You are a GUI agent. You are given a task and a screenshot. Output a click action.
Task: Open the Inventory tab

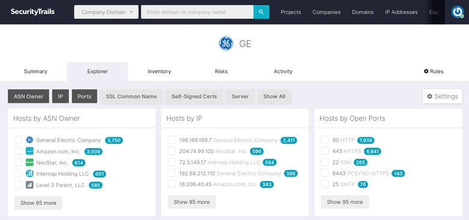coord(159,71)
